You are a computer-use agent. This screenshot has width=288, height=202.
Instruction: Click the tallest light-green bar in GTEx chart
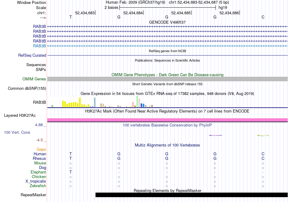click(x=137, y=102)
